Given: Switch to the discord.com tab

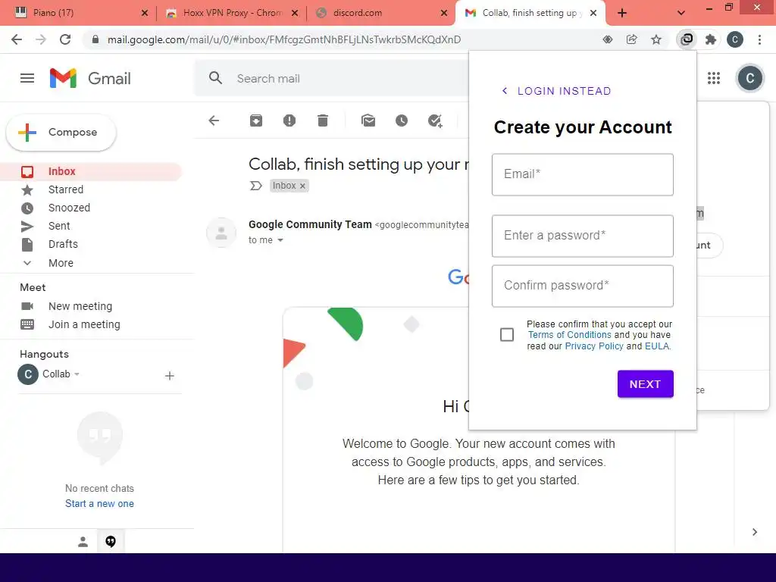Looking at the screenshot, I should pos(380,13).
